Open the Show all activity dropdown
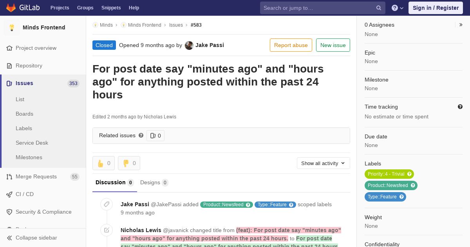Screen dimensions: 470x247 pos(324,163)
